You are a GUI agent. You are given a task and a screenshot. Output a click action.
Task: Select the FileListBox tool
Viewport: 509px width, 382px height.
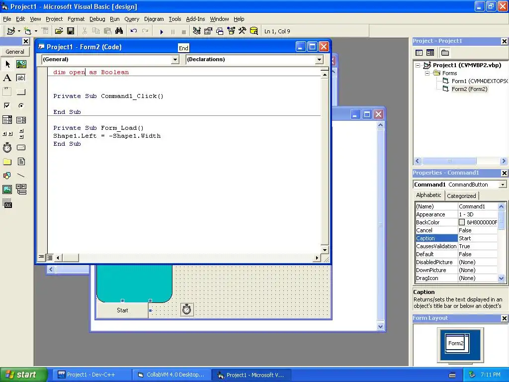[x=21, y=162]
